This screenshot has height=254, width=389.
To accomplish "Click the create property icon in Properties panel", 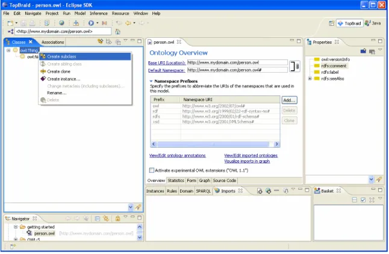I will point(363,51).
